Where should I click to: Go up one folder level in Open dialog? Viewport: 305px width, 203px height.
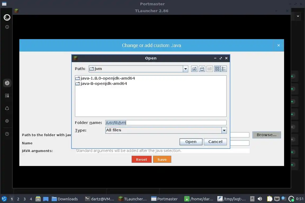pyautogui.click(x=194, y=69)
